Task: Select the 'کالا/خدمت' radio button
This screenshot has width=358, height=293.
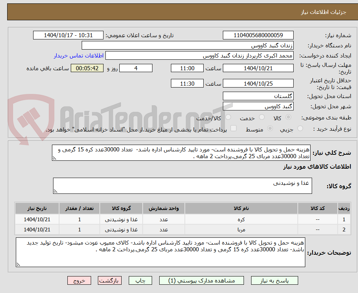Action: coord(228,117)
